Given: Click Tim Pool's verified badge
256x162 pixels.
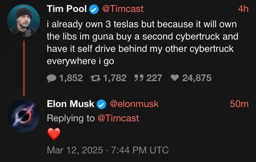Looking at the screenshot, I should [94, 9].
